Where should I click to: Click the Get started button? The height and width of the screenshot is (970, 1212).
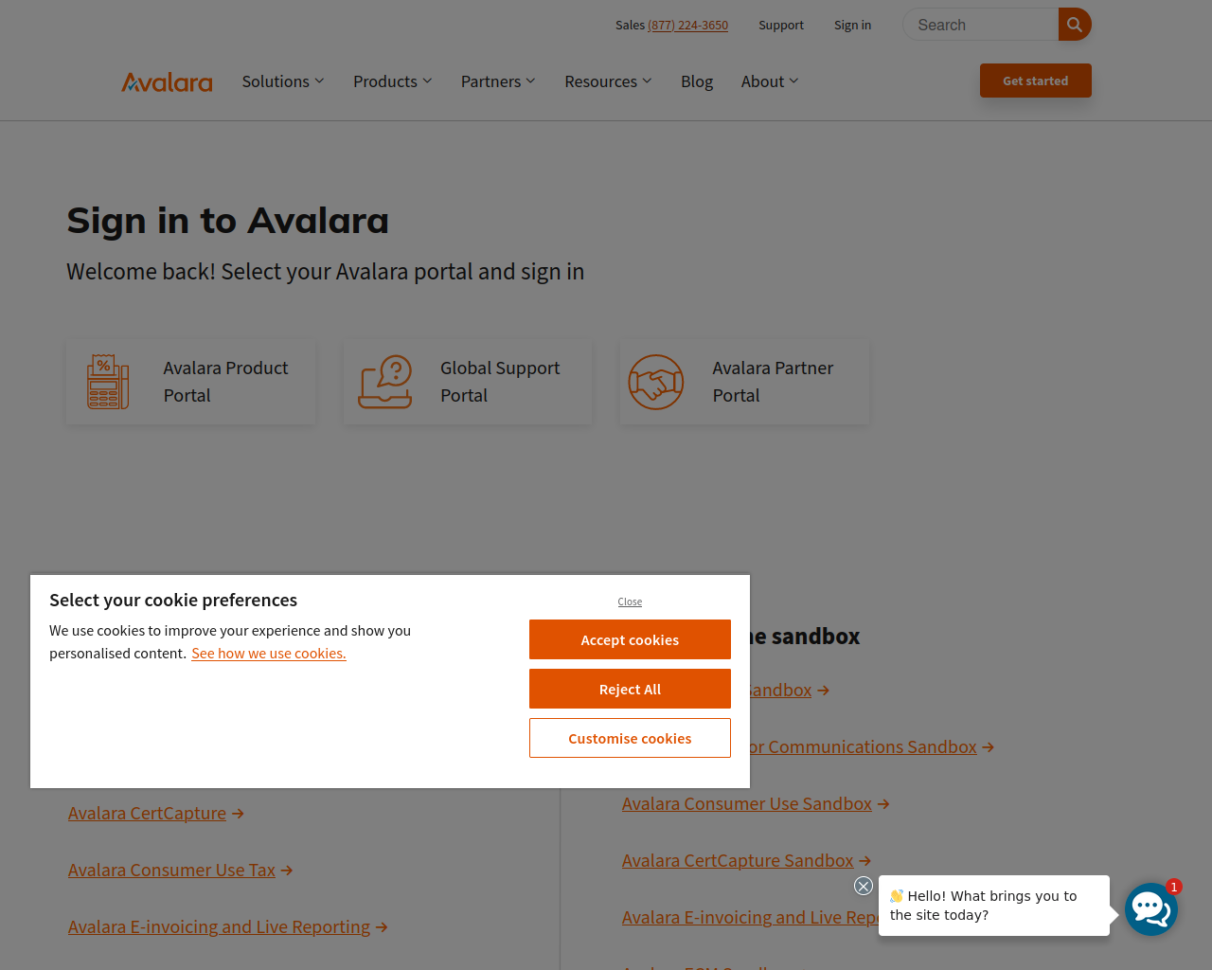(1036, 81)
